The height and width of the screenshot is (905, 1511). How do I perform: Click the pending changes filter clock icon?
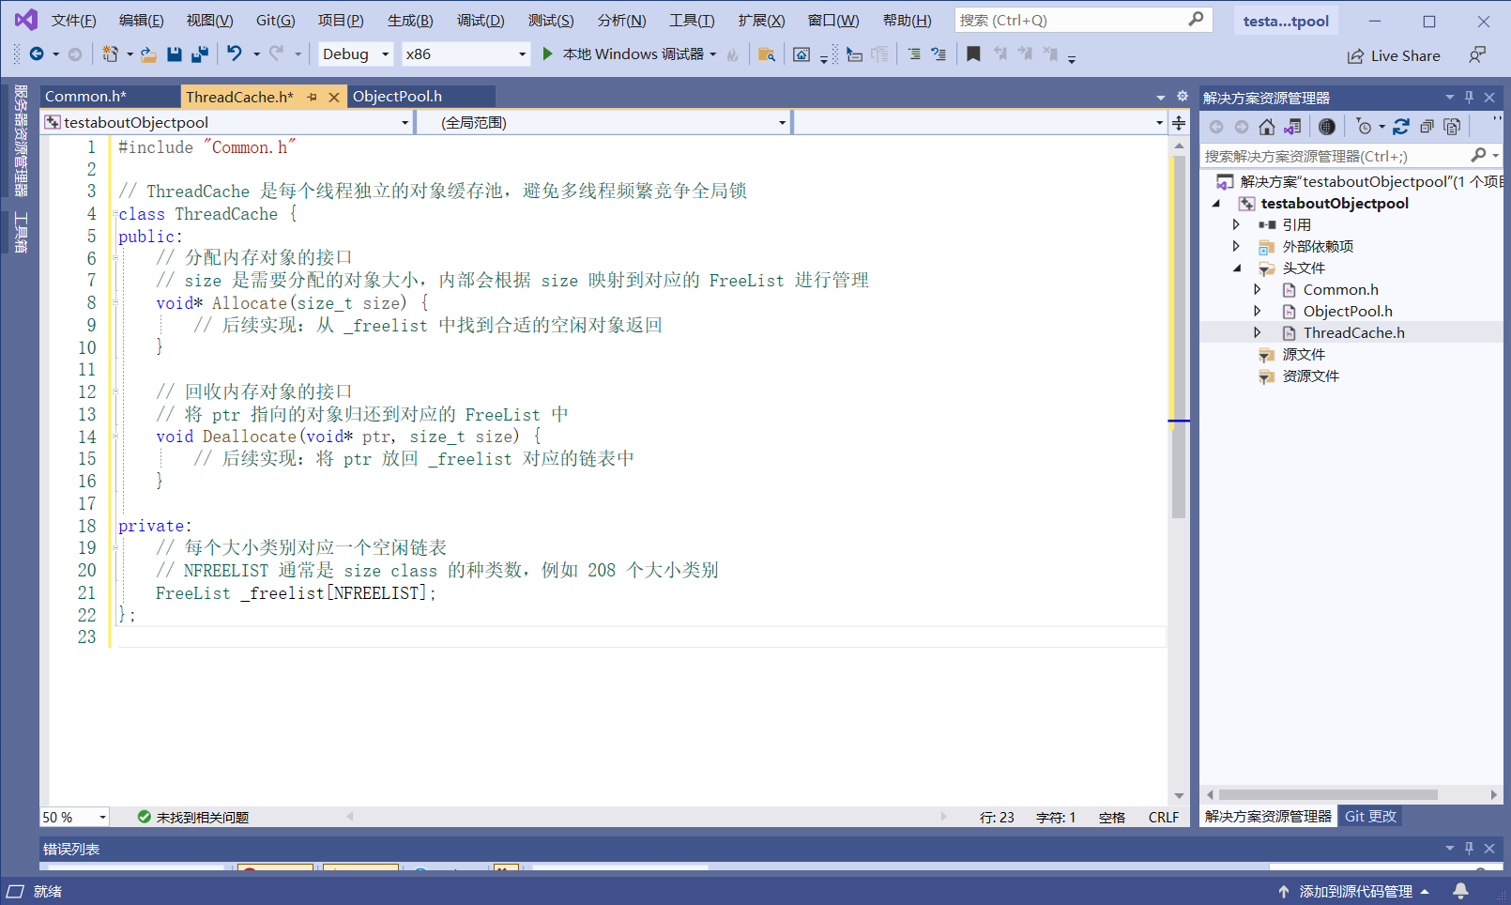click(x=1365, y=127)
